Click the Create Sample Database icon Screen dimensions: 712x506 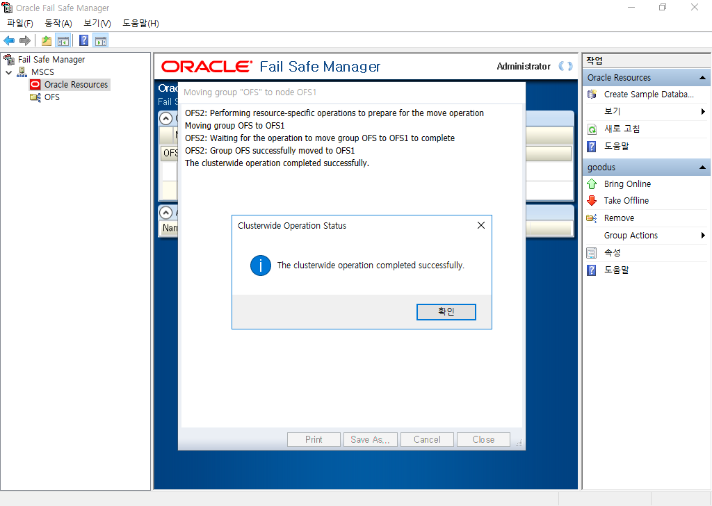pyautogui.click(x=592, y=95)
